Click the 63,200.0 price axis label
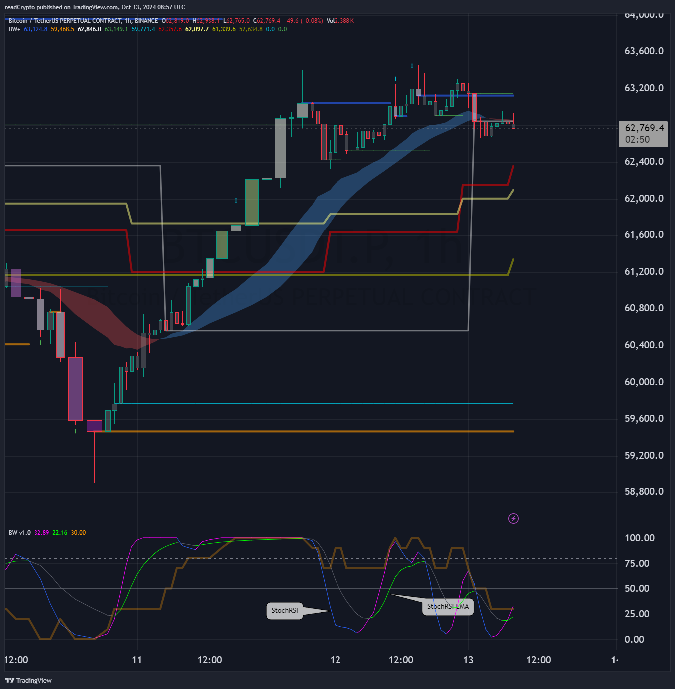This screenshot has width=675, height=689. pyautogui.click(x=644, y=88)
